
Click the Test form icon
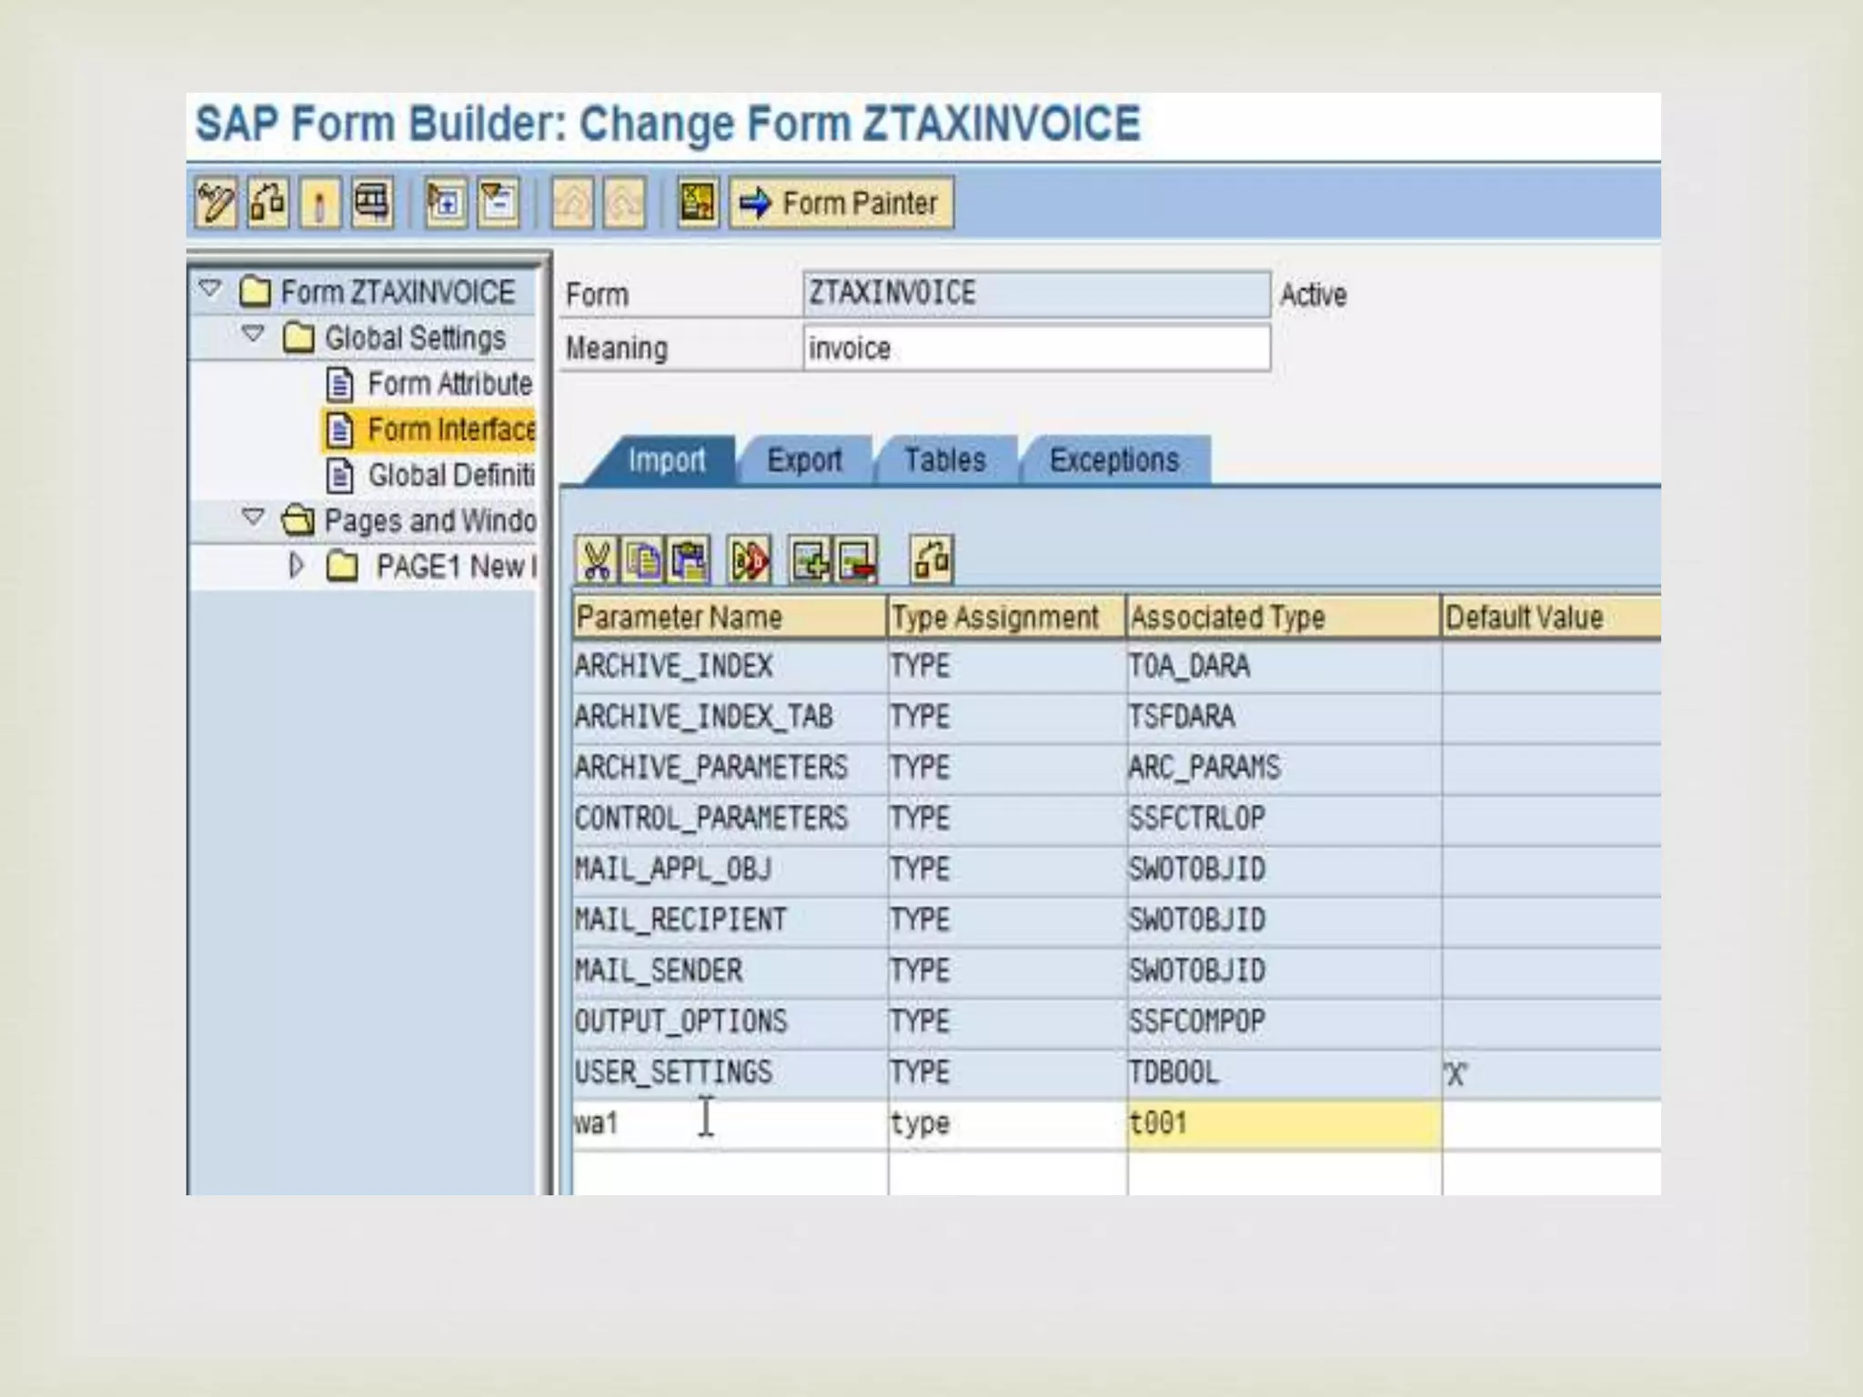click(x=371, y=202)
